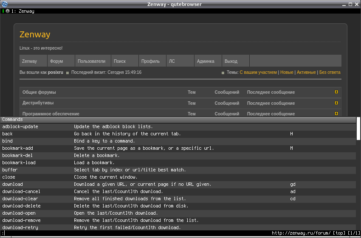This screenshot has height=238, width=361.
Task: Open the С вашим участием topics link
Action: 258,72
